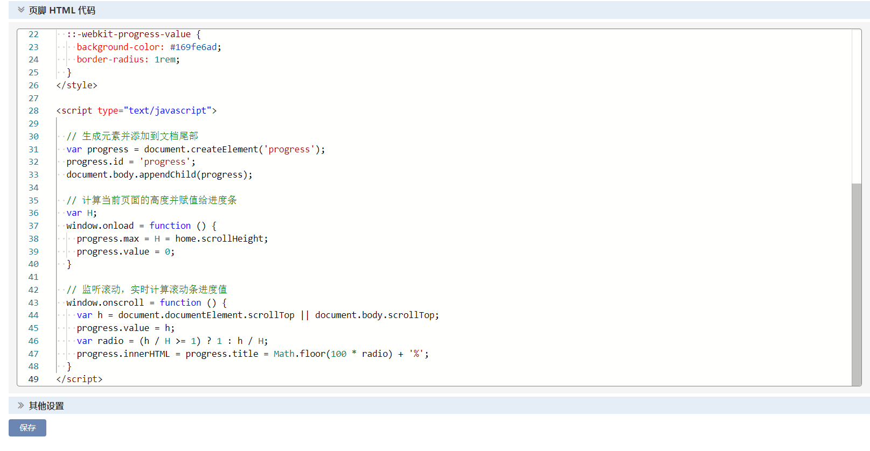870x451 pixels.
Task: Click the 'var H;' line
Action: (82, 213)
